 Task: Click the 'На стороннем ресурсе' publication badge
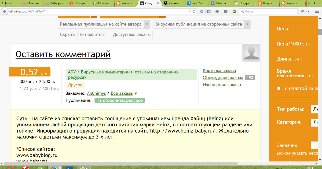pos(119,100)
